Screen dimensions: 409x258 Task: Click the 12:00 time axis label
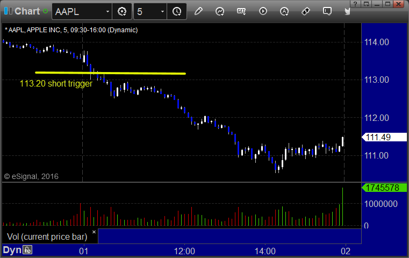[184, 251]
